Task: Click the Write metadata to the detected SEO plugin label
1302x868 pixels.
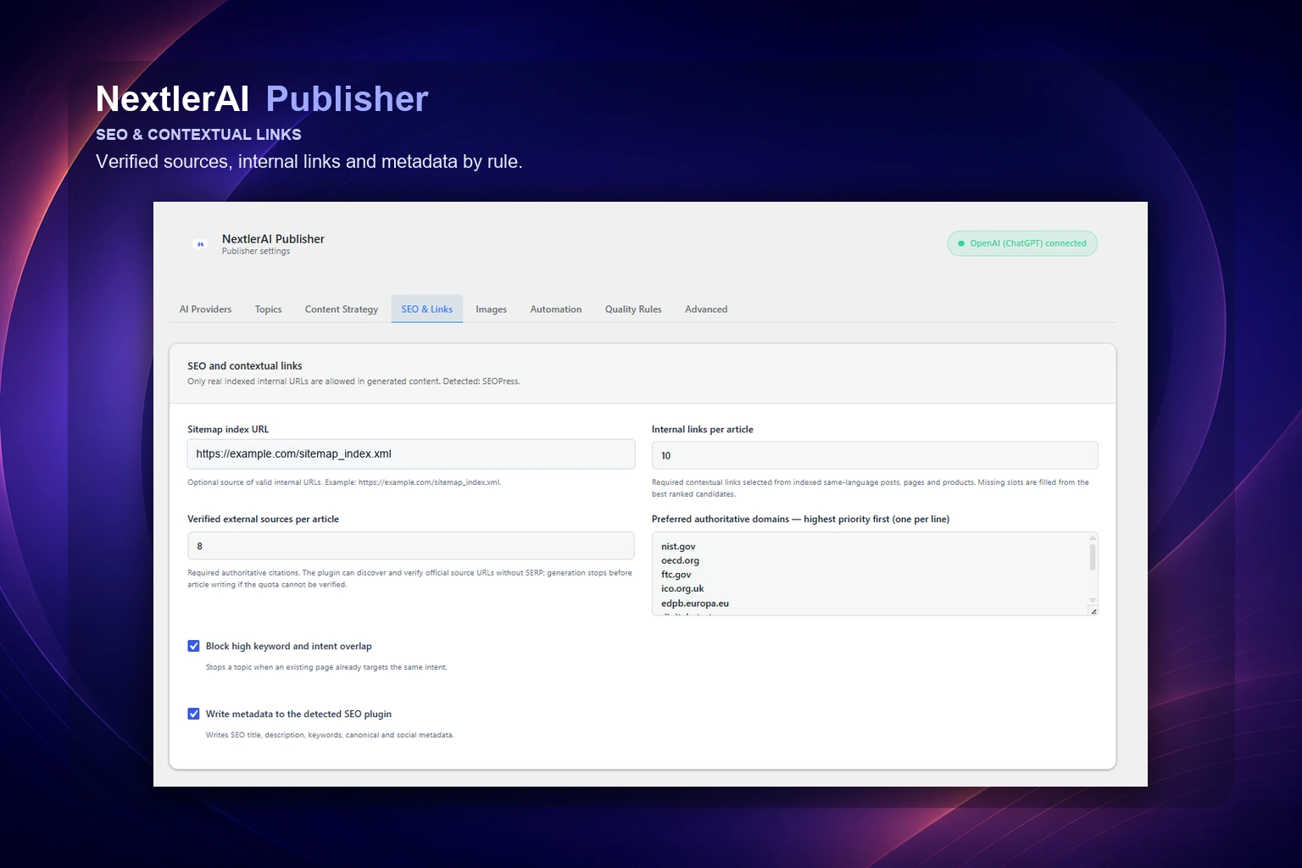Action: click(x=298, y=714)
